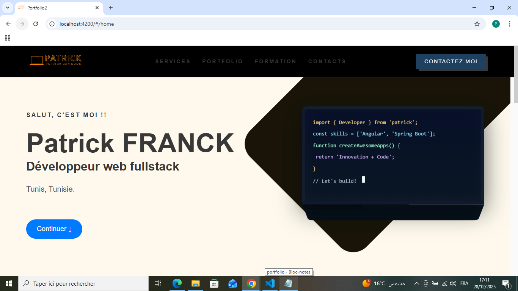Reload the page with the refresh icon
The width and height of the screenshot is (518, 291).
(x=36, y=23)
